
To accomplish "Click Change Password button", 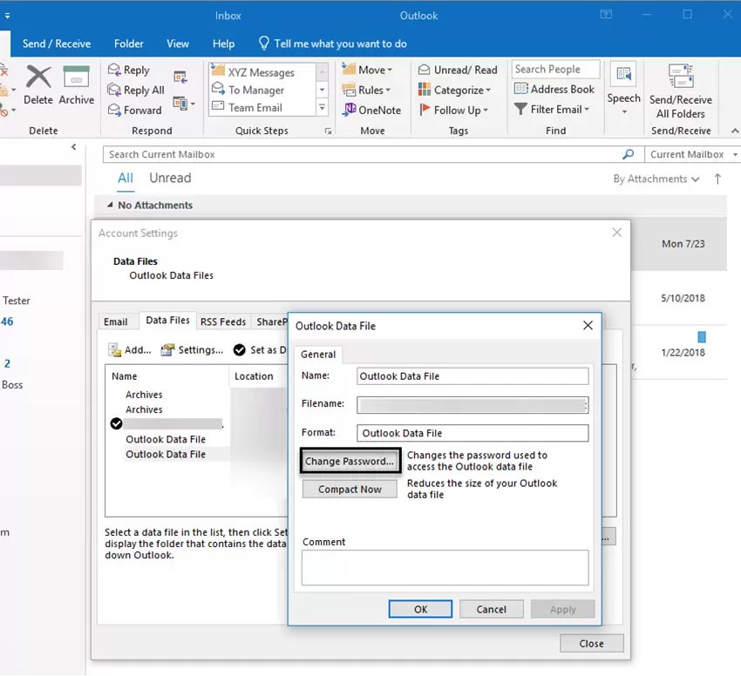I will pyautogui.click(x=350, y=462).
